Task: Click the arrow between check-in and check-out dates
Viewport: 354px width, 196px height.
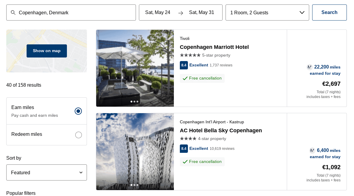Action: click(181, 13)
